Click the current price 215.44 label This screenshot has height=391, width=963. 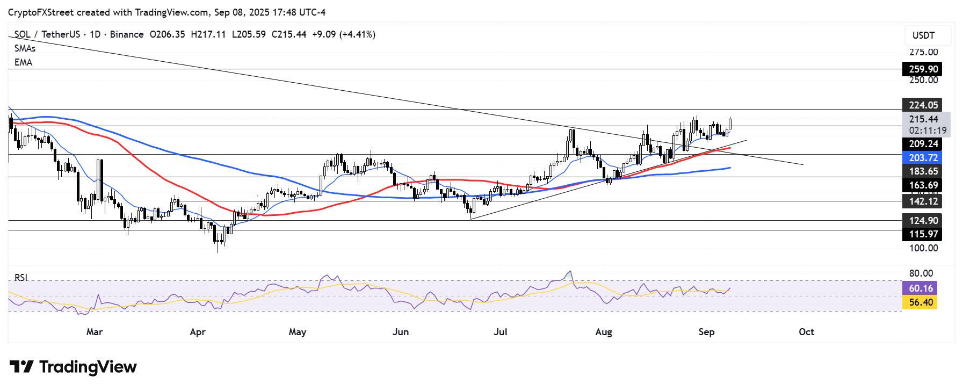pos(923,120)
